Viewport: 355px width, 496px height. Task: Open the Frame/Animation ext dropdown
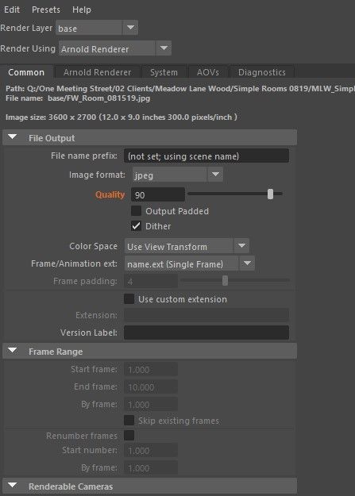[x=189, y=263]
